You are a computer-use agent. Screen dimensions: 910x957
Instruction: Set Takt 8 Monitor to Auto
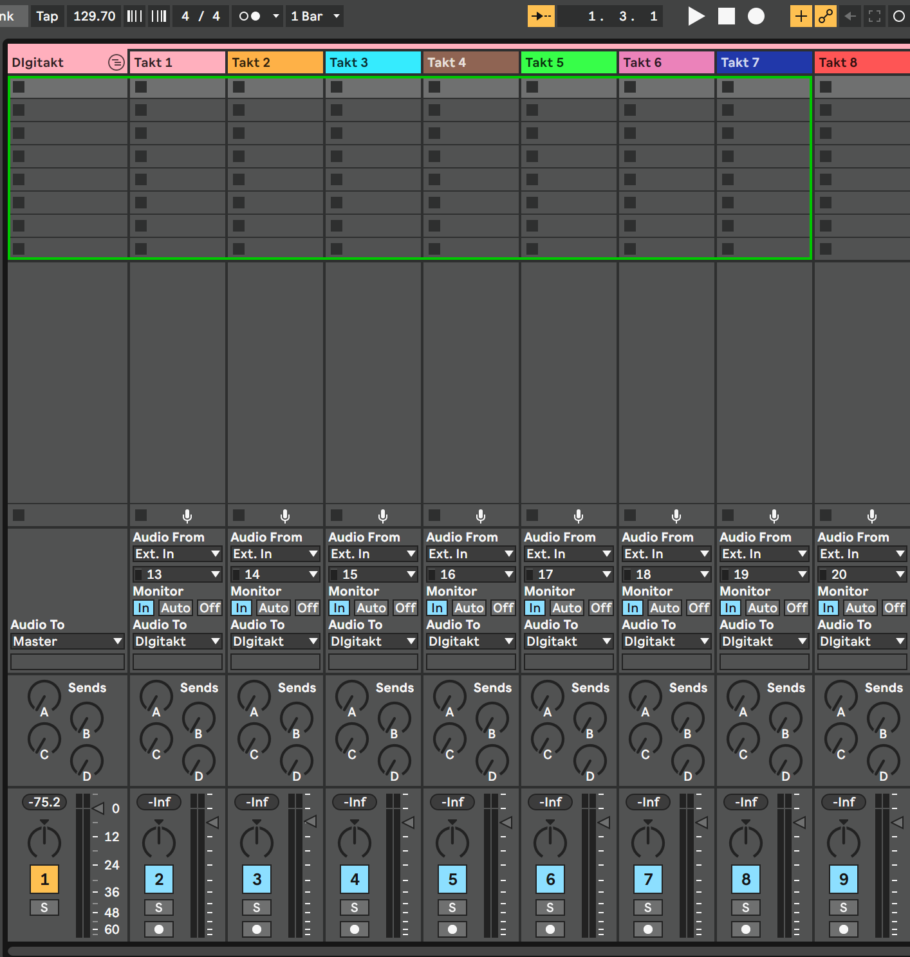(x=860, y=608)
